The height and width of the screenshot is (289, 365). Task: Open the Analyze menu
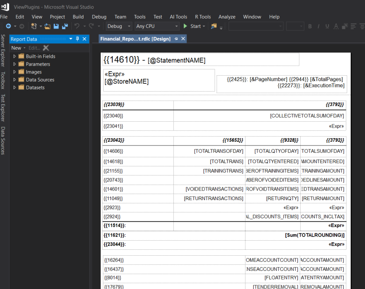pyautogui.click(x=227, y=17)
